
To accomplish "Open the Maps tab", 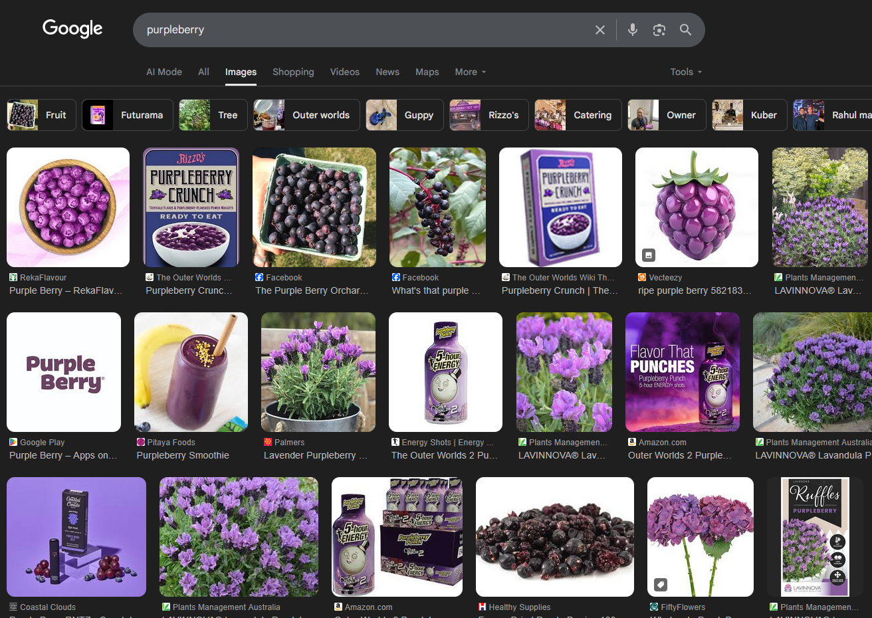I will (427, 72).
